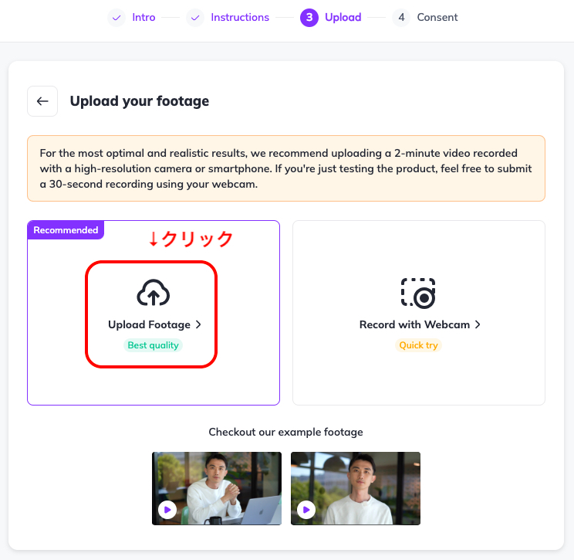This screenshot has width=574, height=560.
Task: Expand the chevron beside Record with Webcam
Action: [478, 325]
